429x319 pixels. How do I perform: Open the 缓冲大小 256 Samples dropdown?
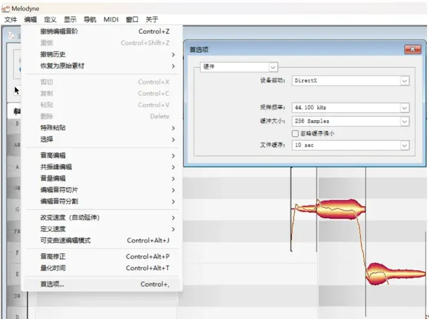click(350, 121)
